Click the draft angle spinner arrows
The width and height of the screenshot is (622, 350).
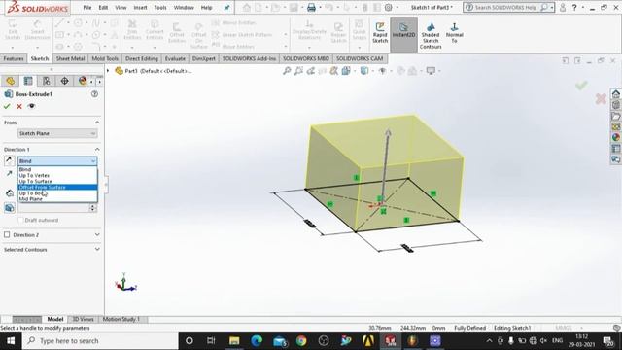click(93, 207)
